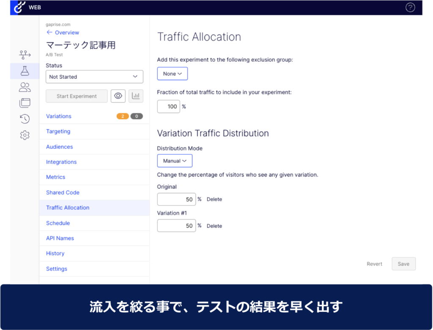
Task: Select the experiments flask sidebar icon
Action: tap(25, 71)
